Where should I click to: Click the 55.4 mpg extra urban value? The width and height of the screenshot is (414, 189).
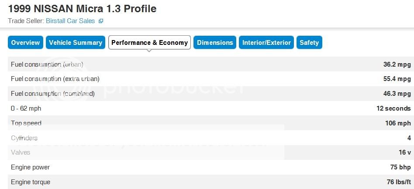(397, 79)
